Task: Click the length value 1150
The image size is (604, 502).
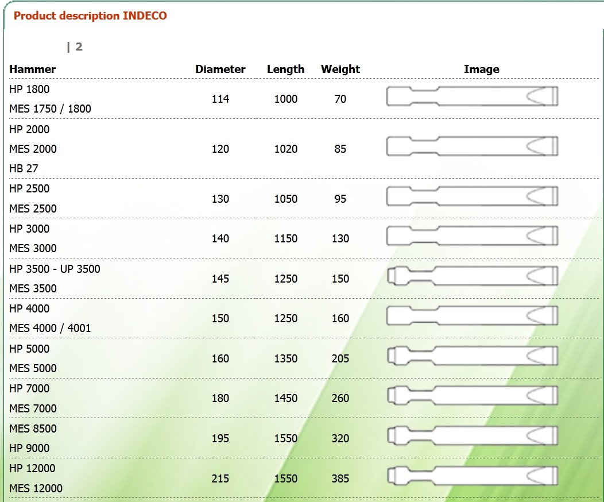Action: [286, 238]
